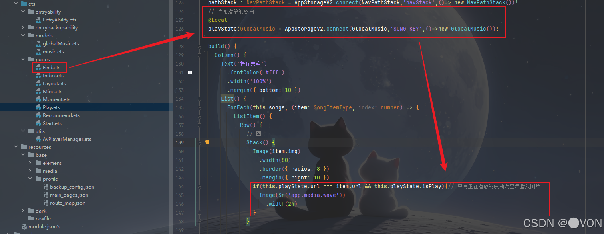The image size is (604, 234).
Task: Collapse the pages folder chevron
Action: coord(23,59)
